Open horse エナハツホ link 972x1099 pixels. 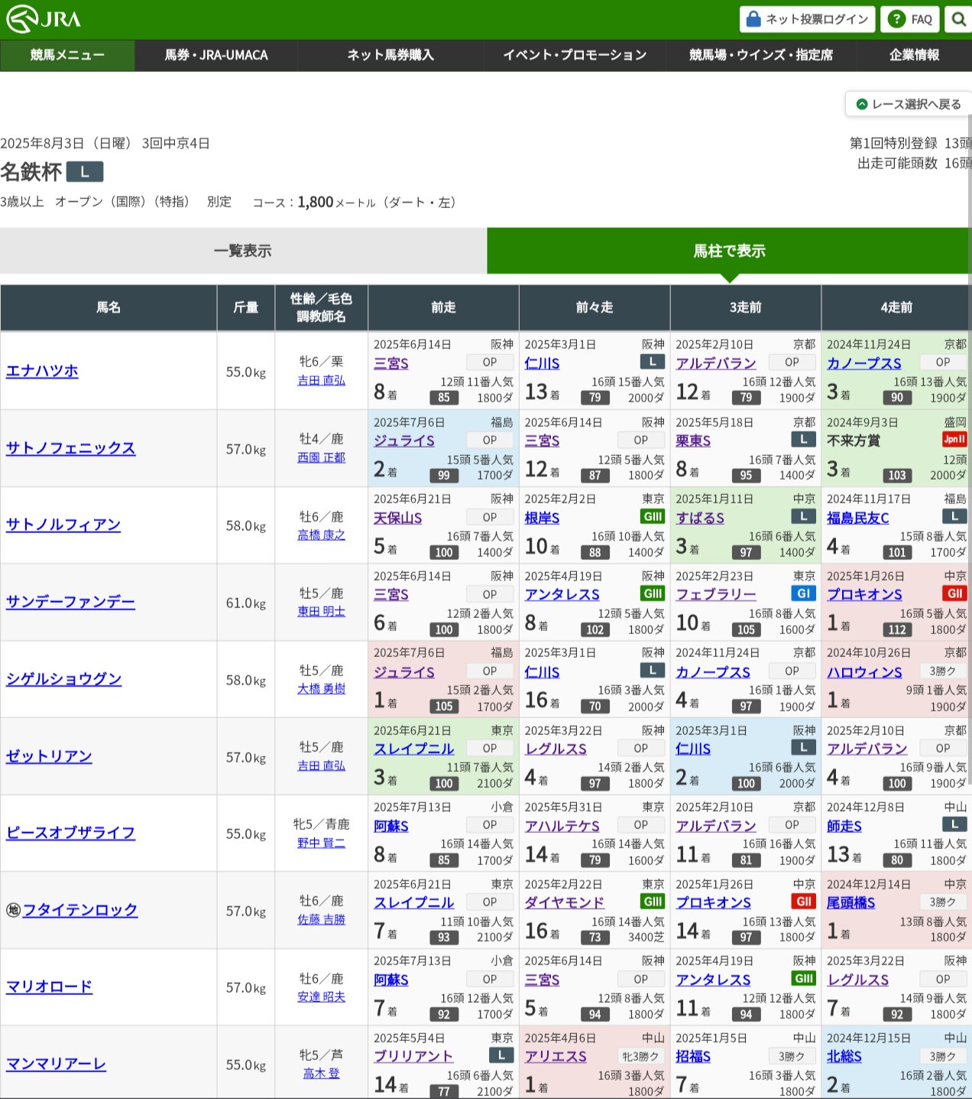pyautogui.click(x=42, y=371)
